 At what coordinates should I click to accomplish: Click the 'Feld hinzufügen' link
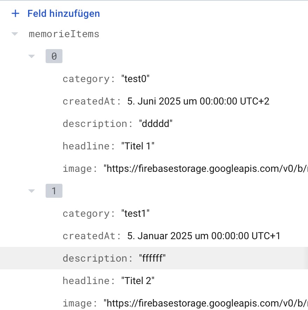63,14
